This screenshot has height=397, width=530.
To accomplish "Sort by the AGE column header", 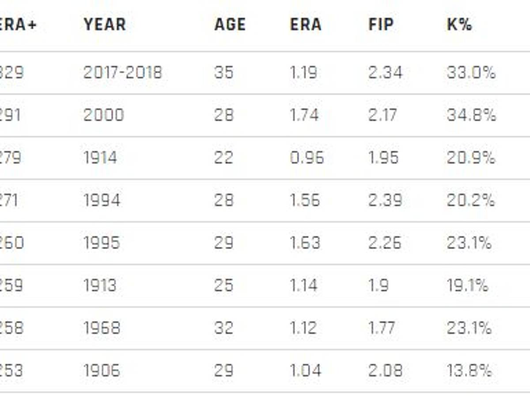I will coord(230,25).
